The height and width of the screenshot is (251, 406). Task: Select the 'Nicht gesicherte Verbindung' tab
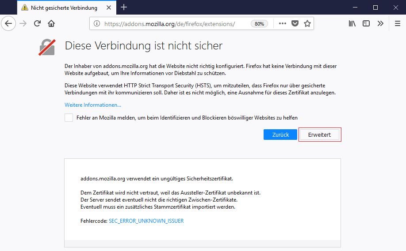pyautogui.click(x=67, y=7)
